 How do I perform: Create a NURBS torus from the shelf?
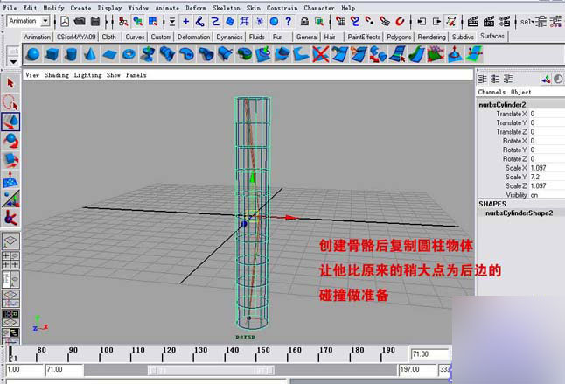(129, 54)
